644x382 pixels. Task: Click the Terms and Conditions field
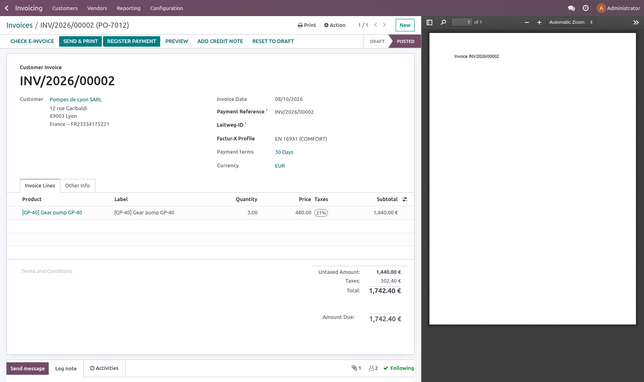[47, 271]
